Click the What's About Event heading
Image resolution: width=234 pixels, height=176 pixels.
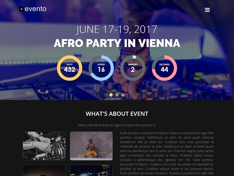pyautogui.click(x=117, y=114)
